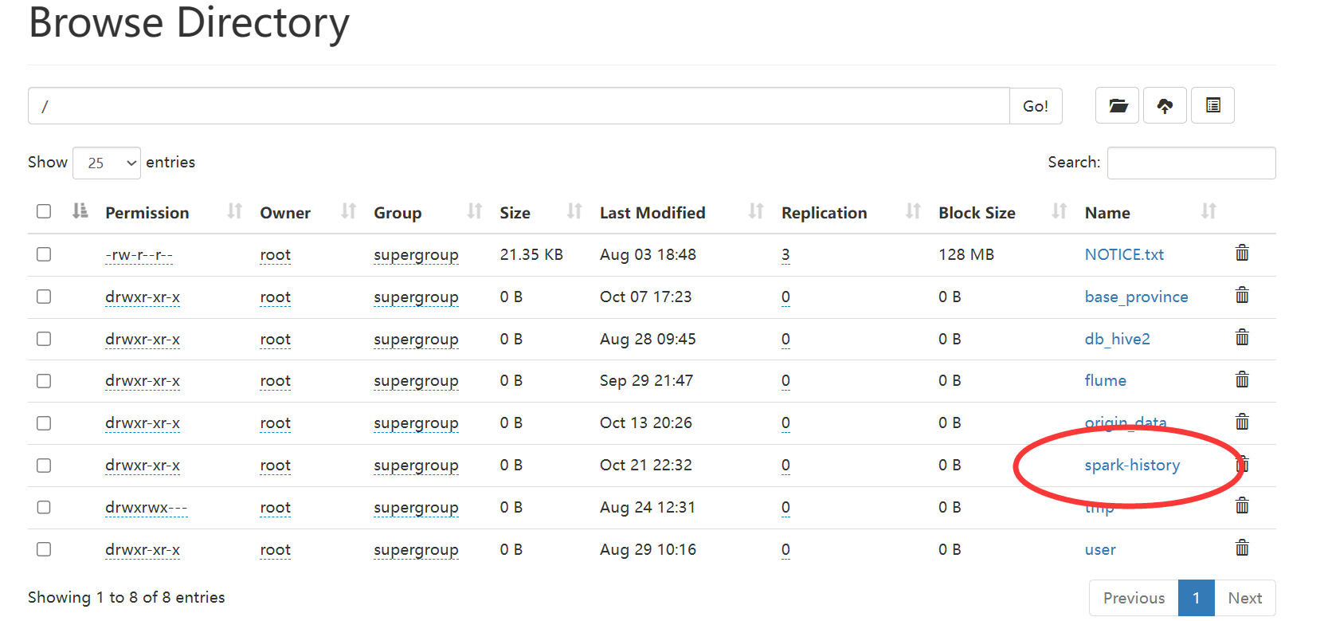Delete flume directory via trash icon

click(1242, 379)
